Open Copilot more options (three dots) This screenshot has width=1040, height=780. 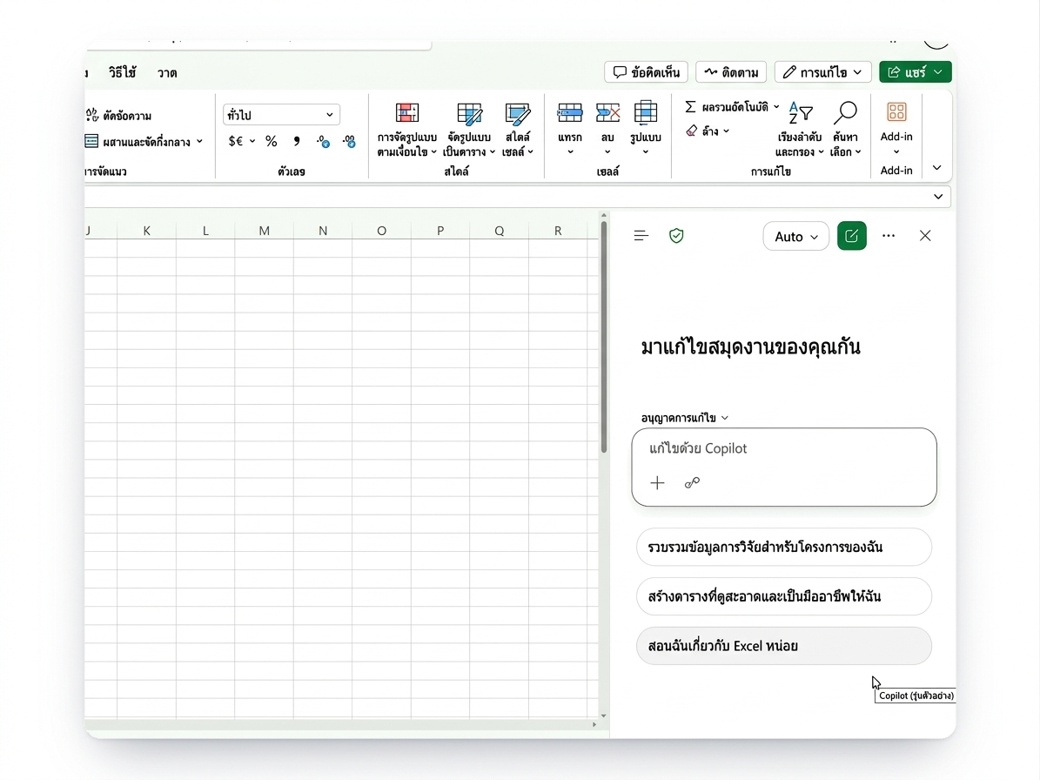(x=889, y=235)
